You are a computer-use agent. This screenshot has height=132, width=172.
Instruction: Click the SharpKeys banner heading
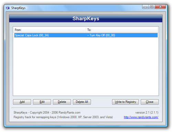tap(86, 19)
